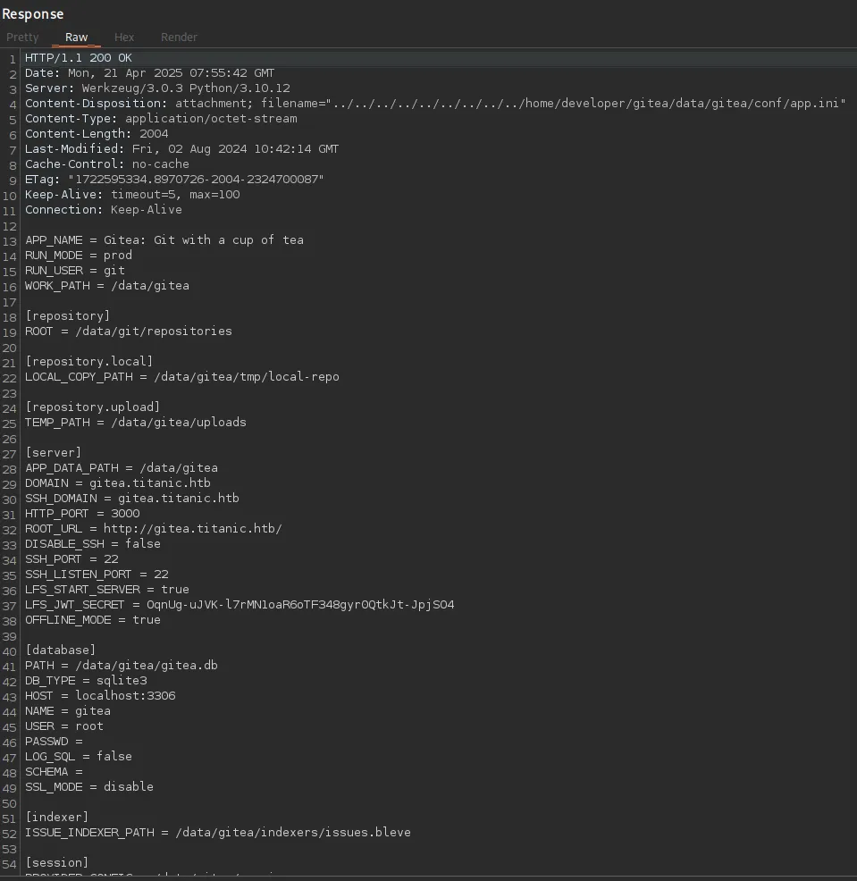Click the ROOT_URL gitea.titanic.htb line
857x881 pixels.
pos(153,529)
